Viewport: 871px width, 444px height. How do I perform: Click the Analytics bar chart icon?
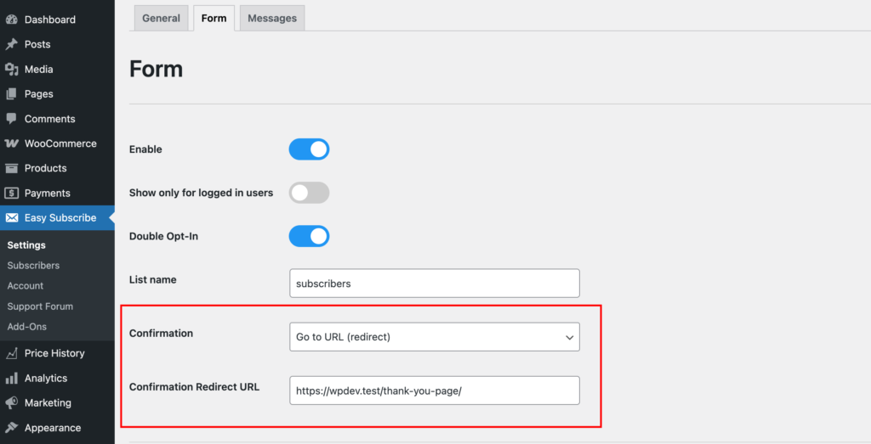tap(12, 379)
